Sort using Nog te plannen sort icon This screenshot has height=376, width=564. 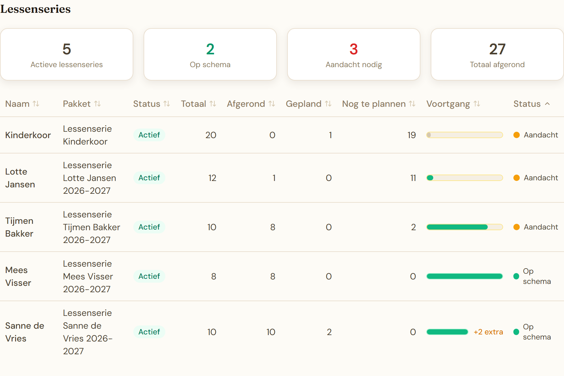pyautogui.click(x=412, y=104)
